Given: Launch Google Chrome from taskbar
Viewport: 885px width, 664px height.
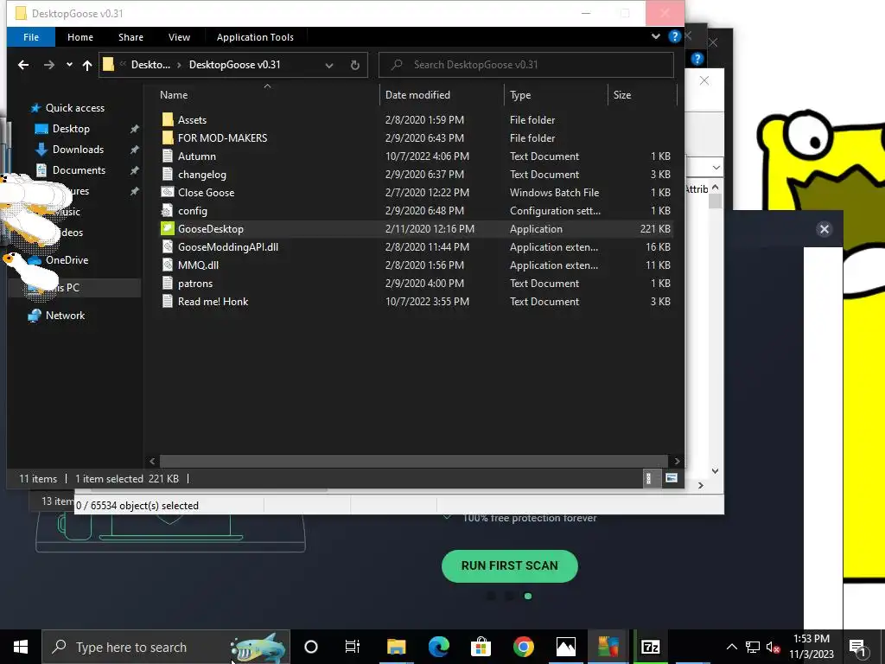Looking at the screenshot, I should pyautogui.click(x=523, y=647).
